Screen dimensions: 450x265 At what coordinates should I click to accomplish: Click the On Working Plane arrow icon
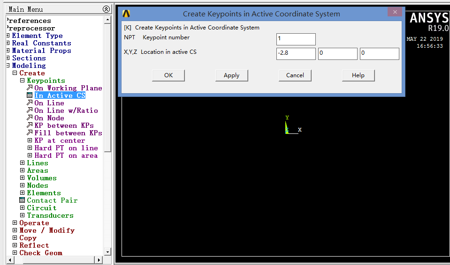click(x=30, y=88)
